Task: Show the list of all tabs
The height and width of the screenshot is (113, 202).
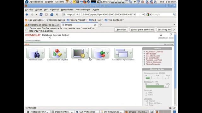Action: (x=174, y=24)
